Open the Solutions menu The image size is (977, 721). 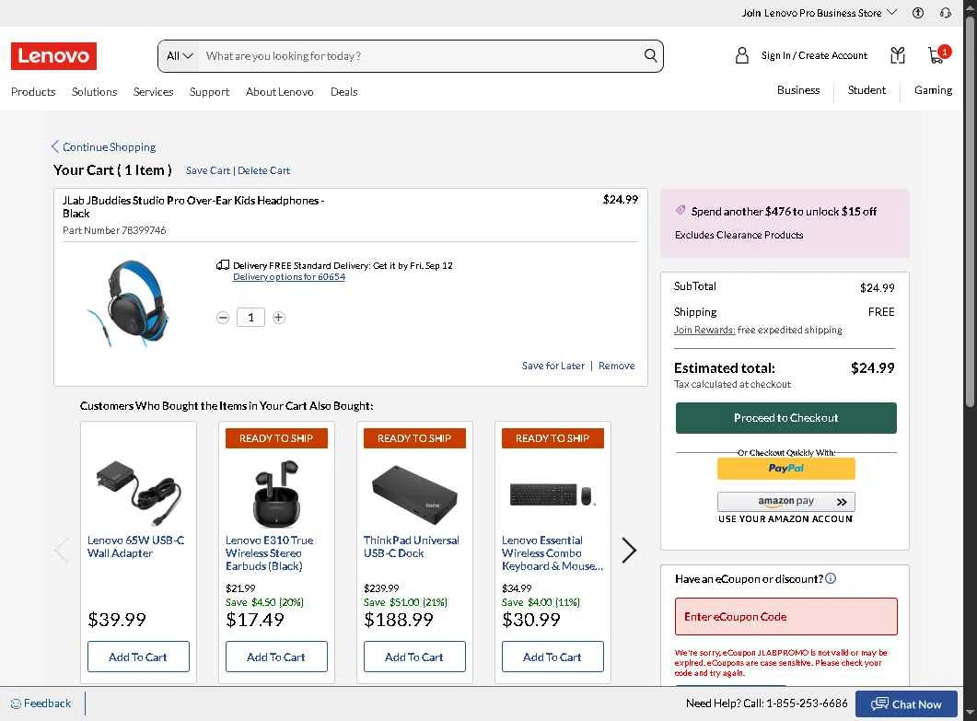[x=94, y=91]
